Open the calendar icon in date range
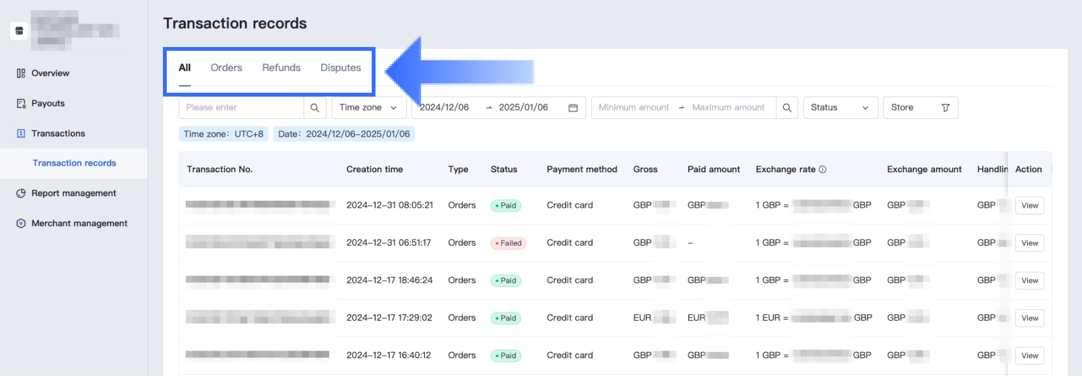The height and width of the screenshot is (376, 1082). (x=573, y=108)
